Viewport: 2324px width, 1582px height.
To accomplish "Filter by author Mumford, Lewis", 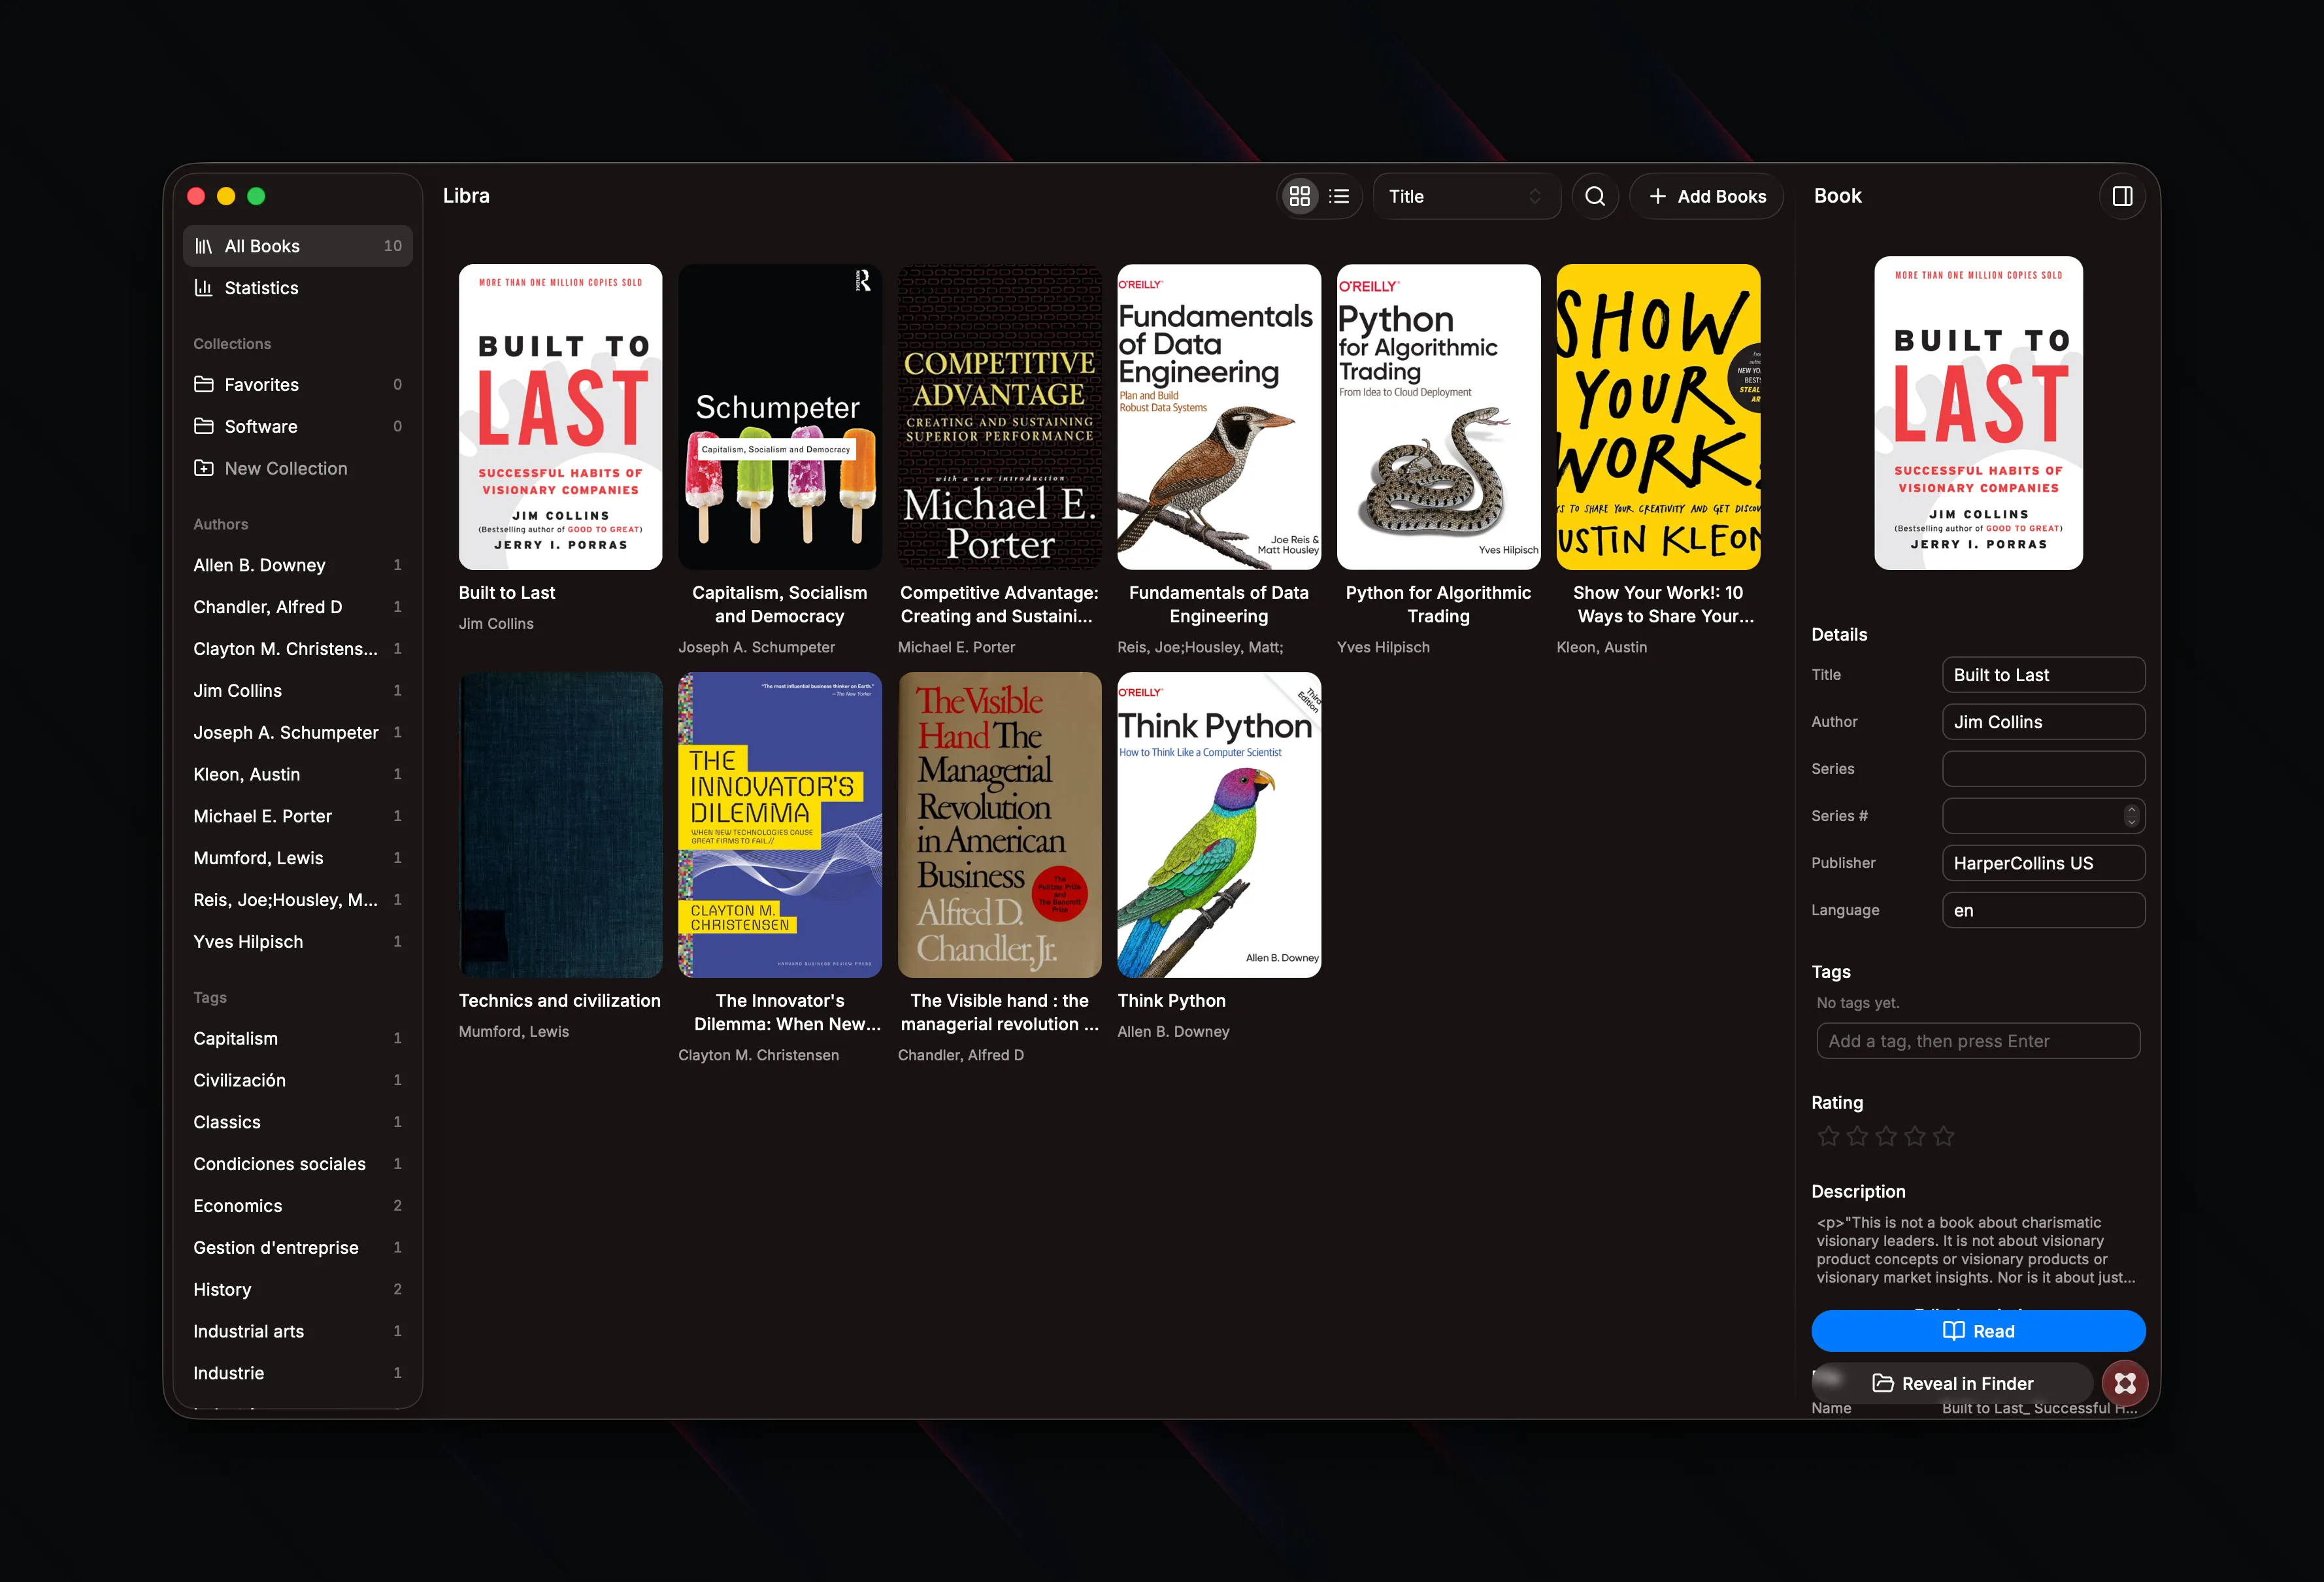I will point(298,859).
